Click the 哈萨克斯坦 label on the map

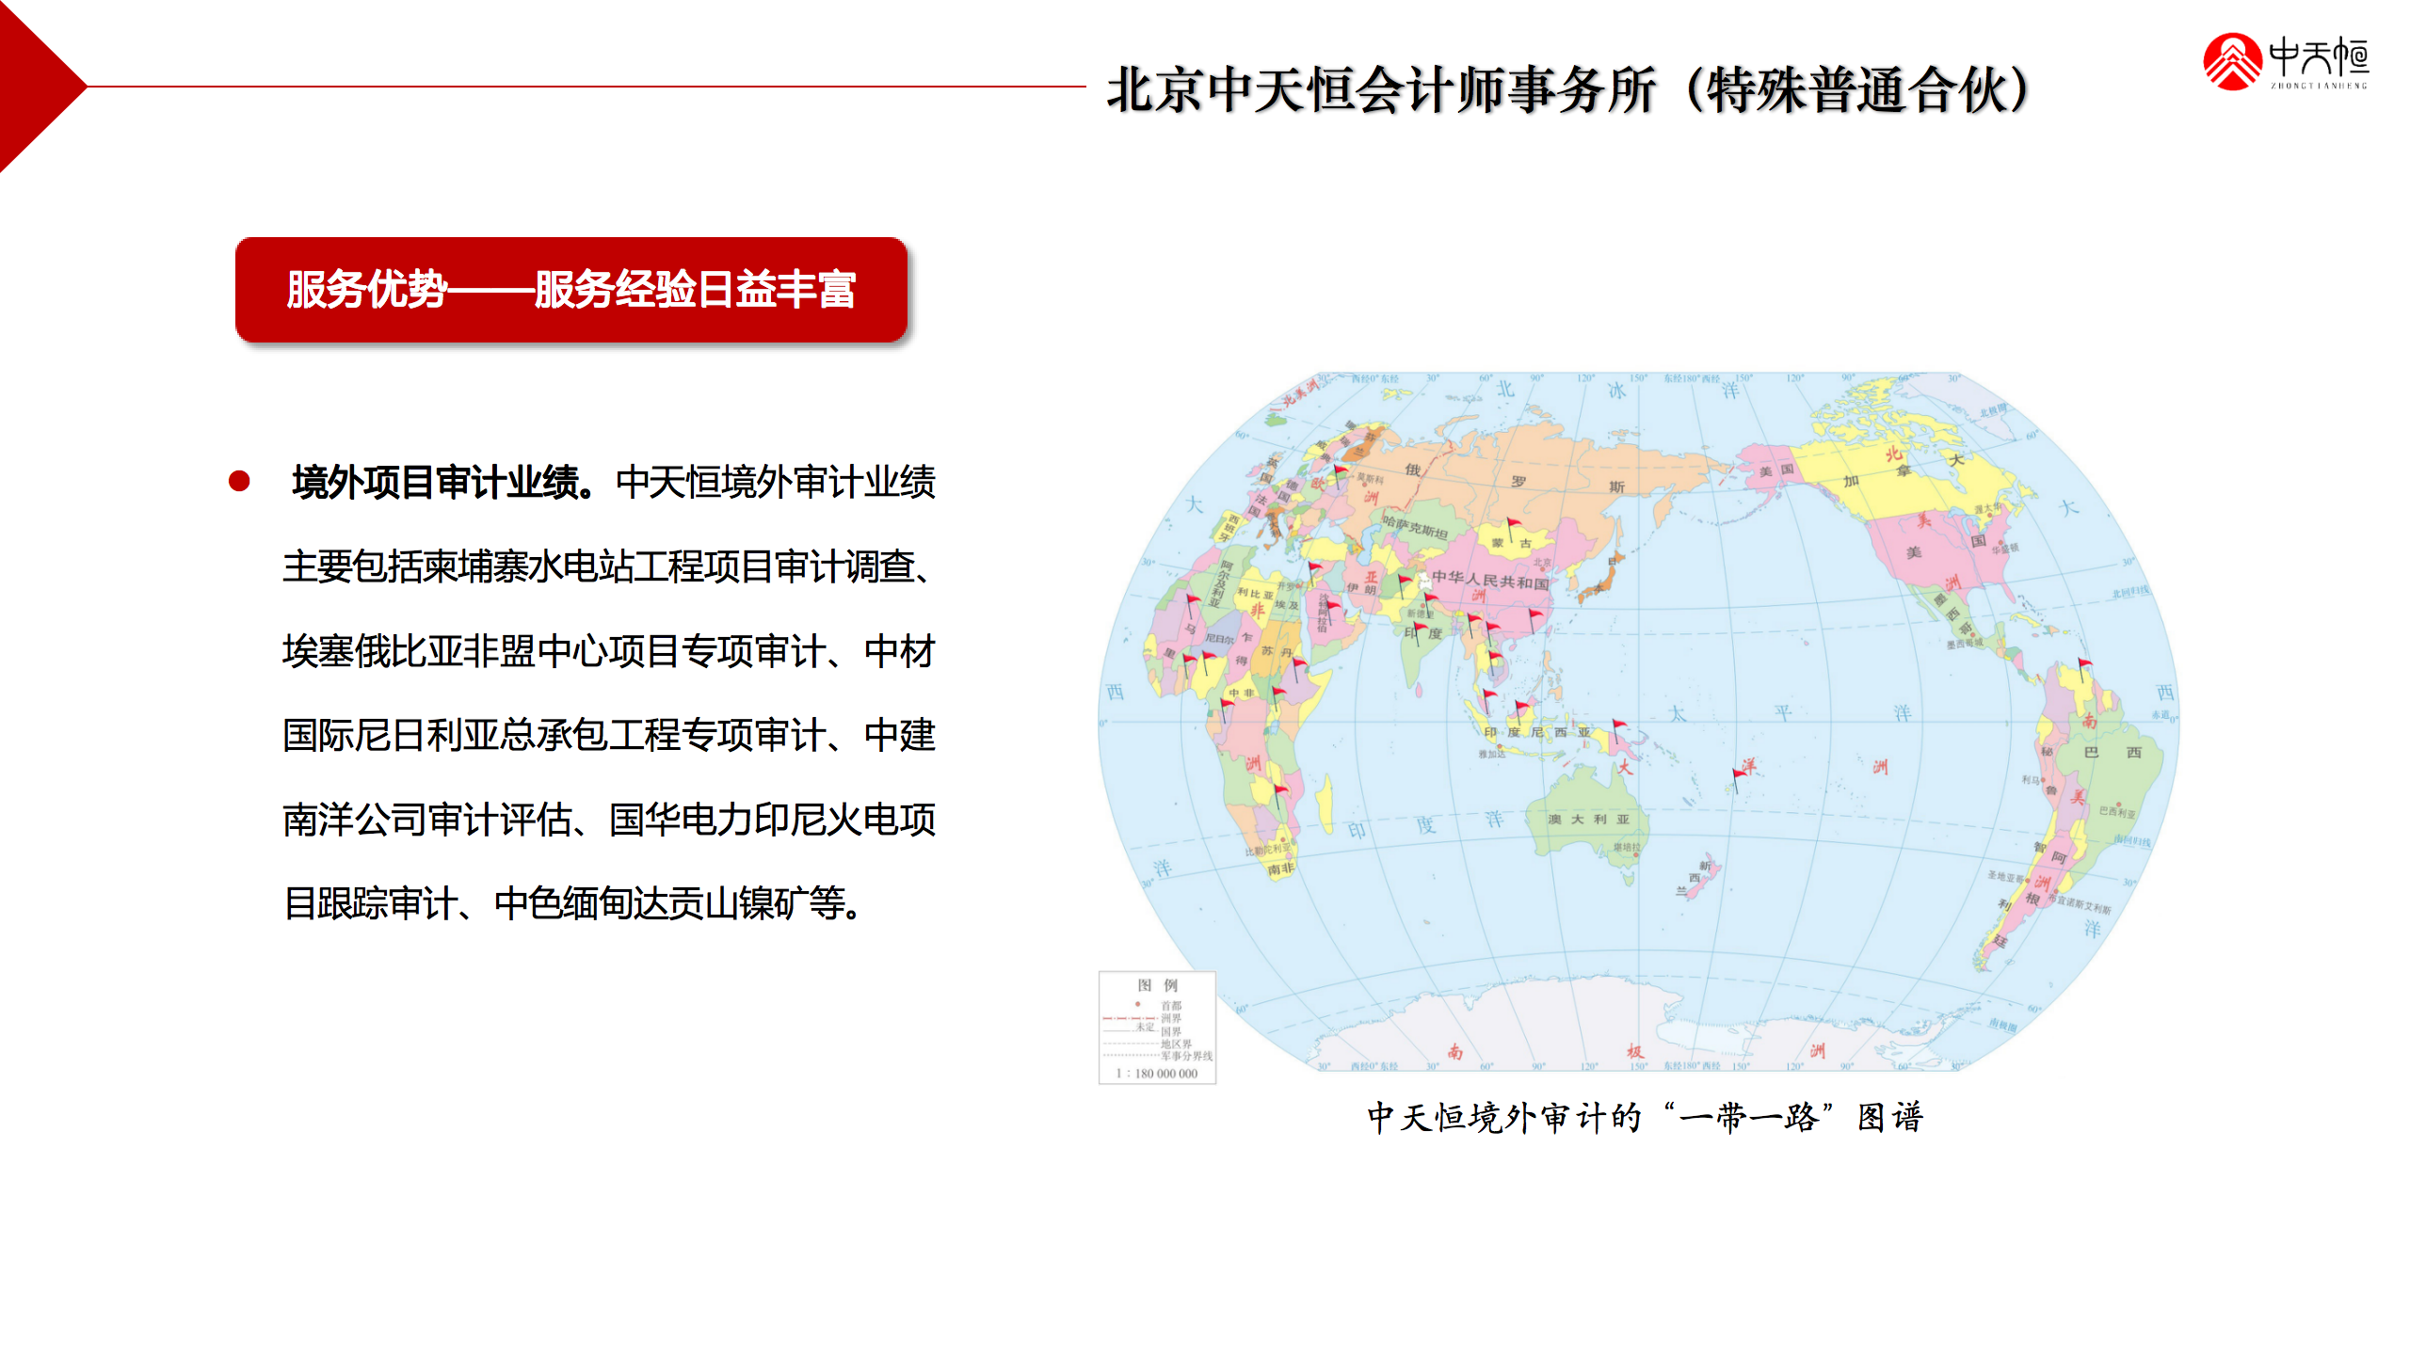pyautogui.click(x=1415, y=526)
